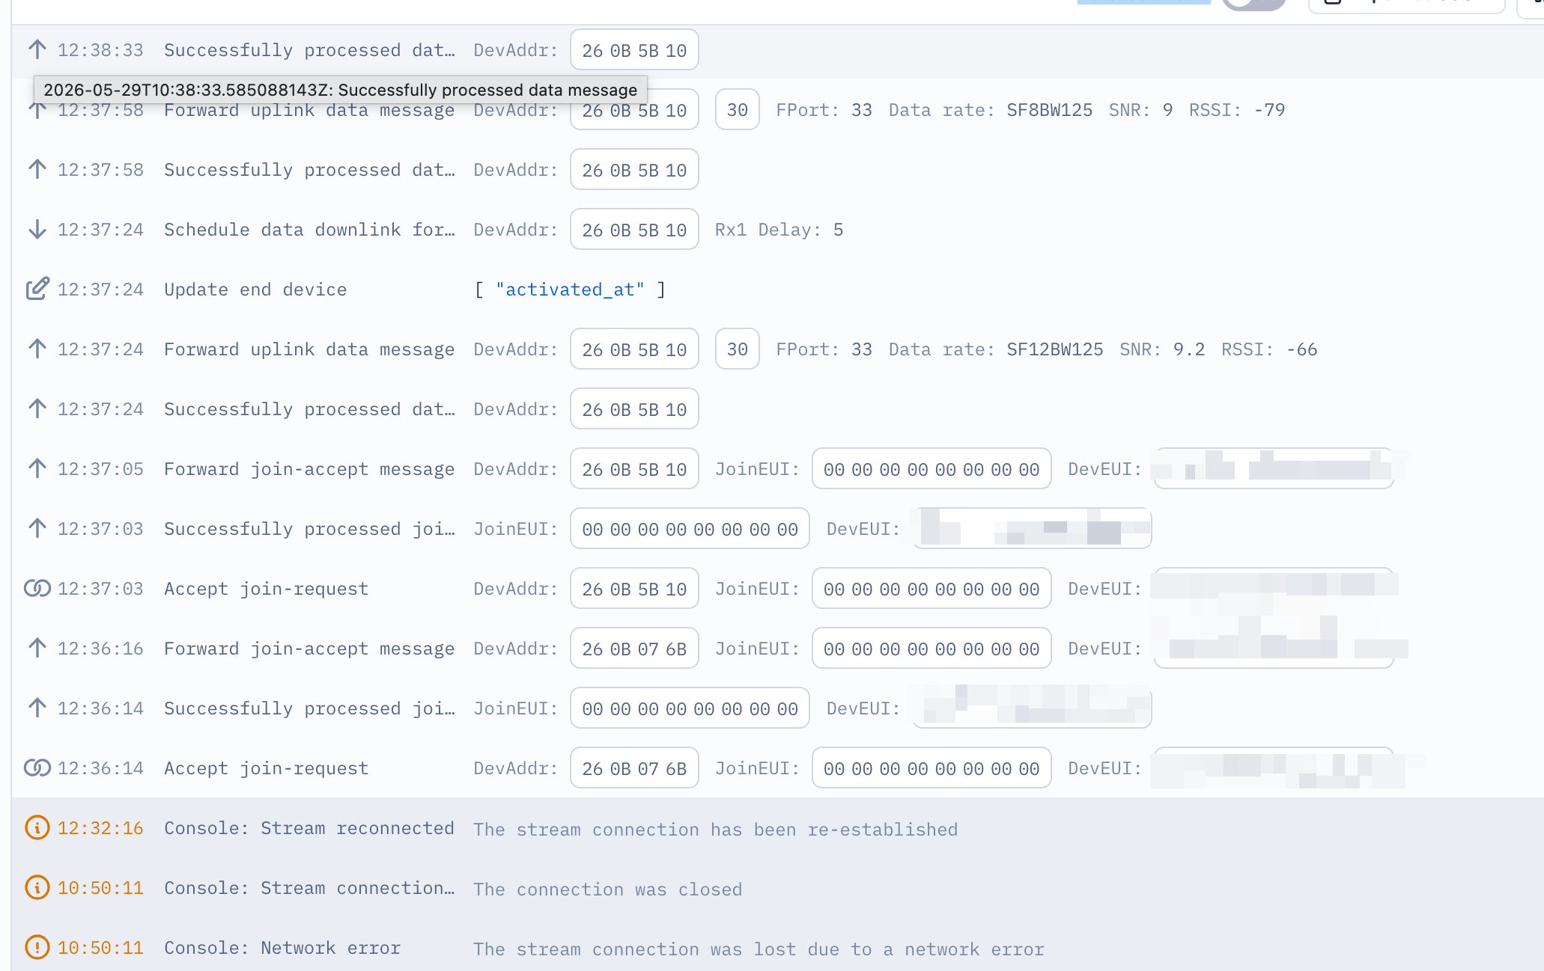1544x971 pixels.
Task: Open the 12:37:58 Forward uplink data message event
Action: 777,110
